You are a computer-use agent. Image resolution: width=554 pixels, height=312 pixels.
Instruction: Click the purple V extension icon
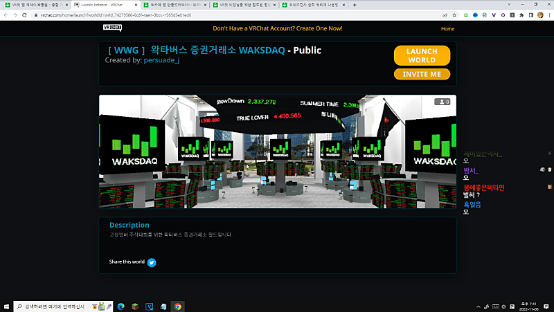pyautogui.click(x=494, y=15)
